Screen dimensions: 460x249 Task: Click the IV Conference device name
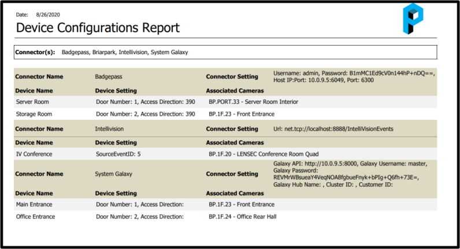(34, 154)
